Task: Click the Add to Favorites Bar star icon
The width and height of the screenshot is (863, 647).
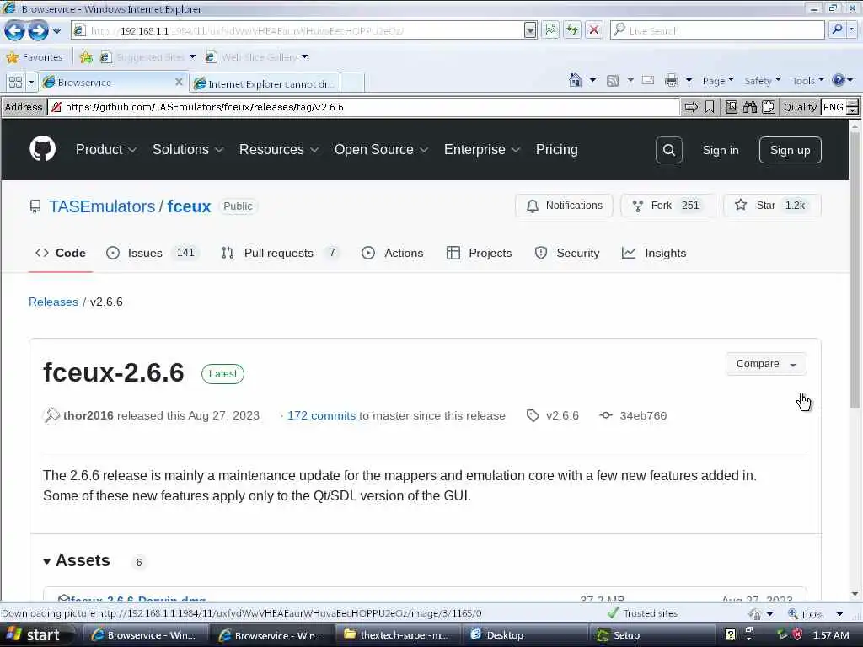Action: click(x=86, y=57)
